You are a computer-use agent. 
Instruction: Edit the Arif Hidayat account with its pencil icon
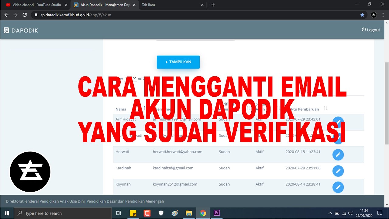(x=338, y=122)
